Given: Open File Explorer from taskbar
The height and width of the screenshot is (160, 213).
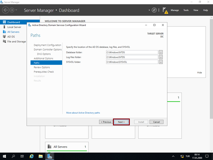Looking at the screenshot, I should (40, 156).
